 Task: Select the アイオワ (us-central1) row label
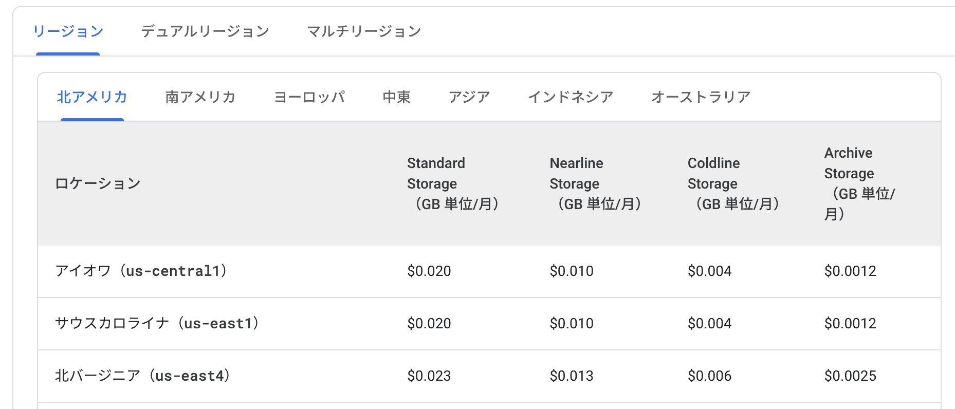coord(141,271)
